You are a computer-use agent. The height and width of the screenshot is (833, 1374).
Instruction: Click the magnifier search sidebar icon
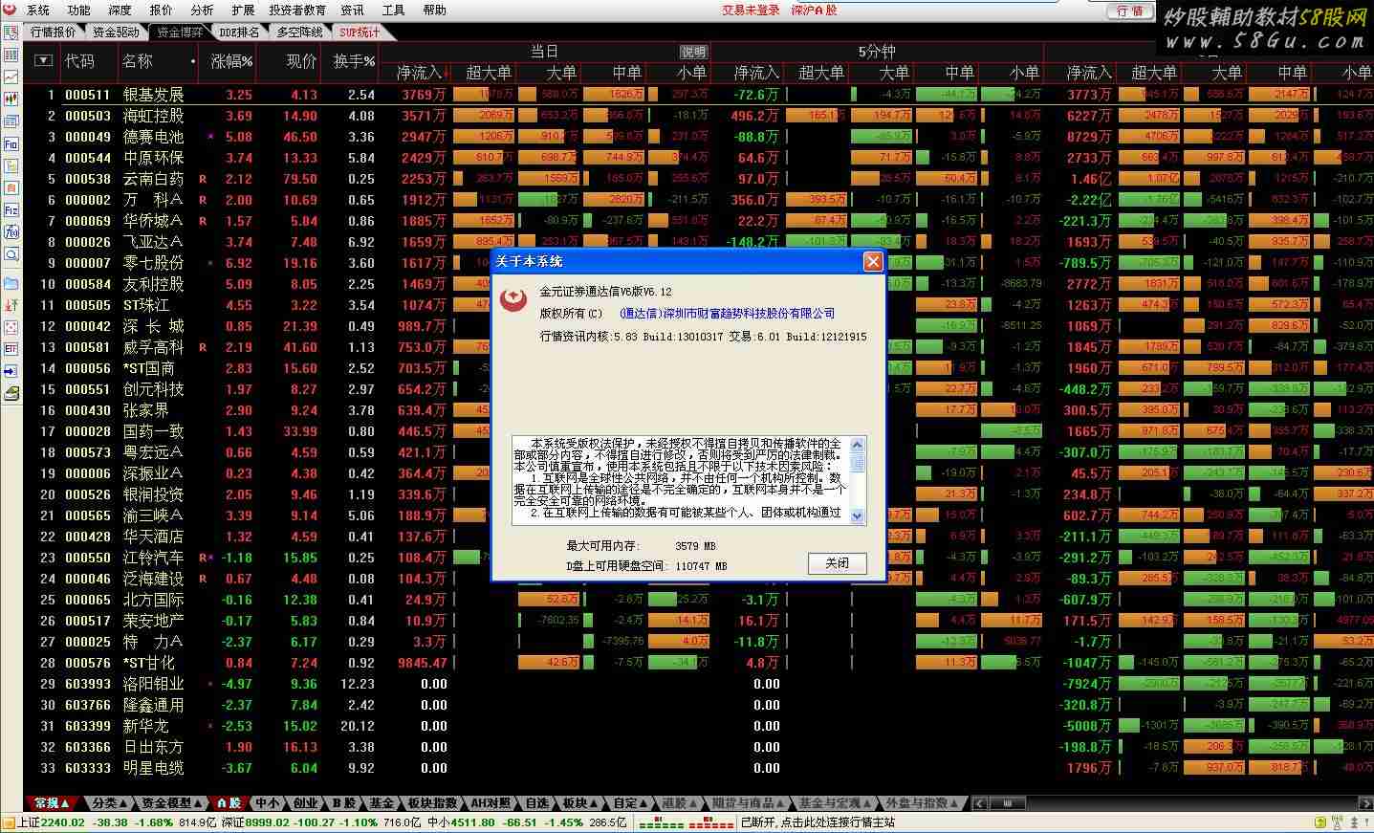(11, 253)
